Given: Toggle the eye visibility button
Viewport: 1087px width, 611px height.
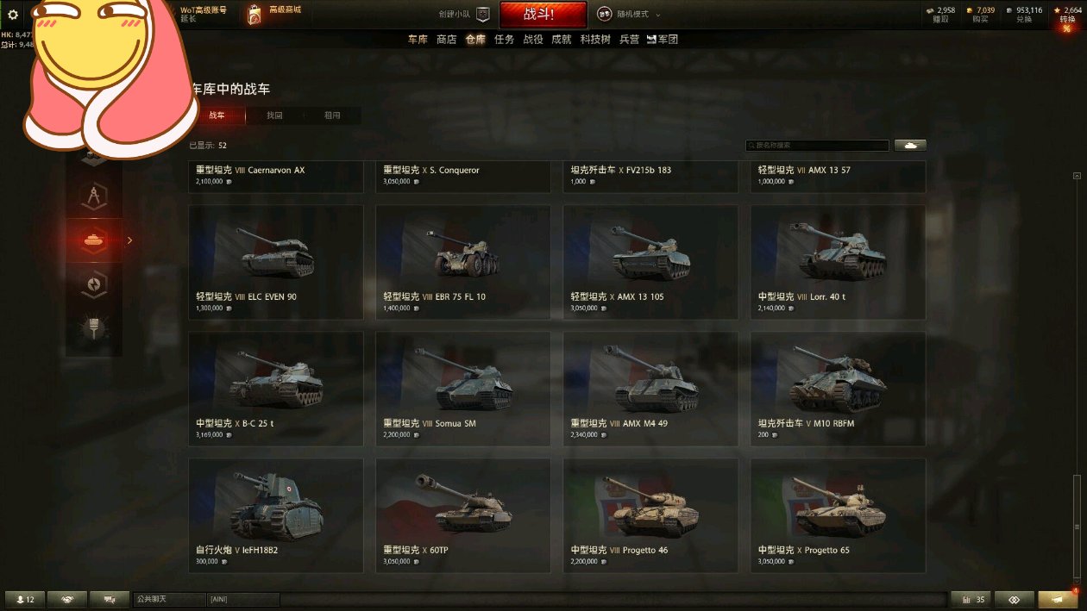Looking at the screenshot, I should click(1015, 600).
